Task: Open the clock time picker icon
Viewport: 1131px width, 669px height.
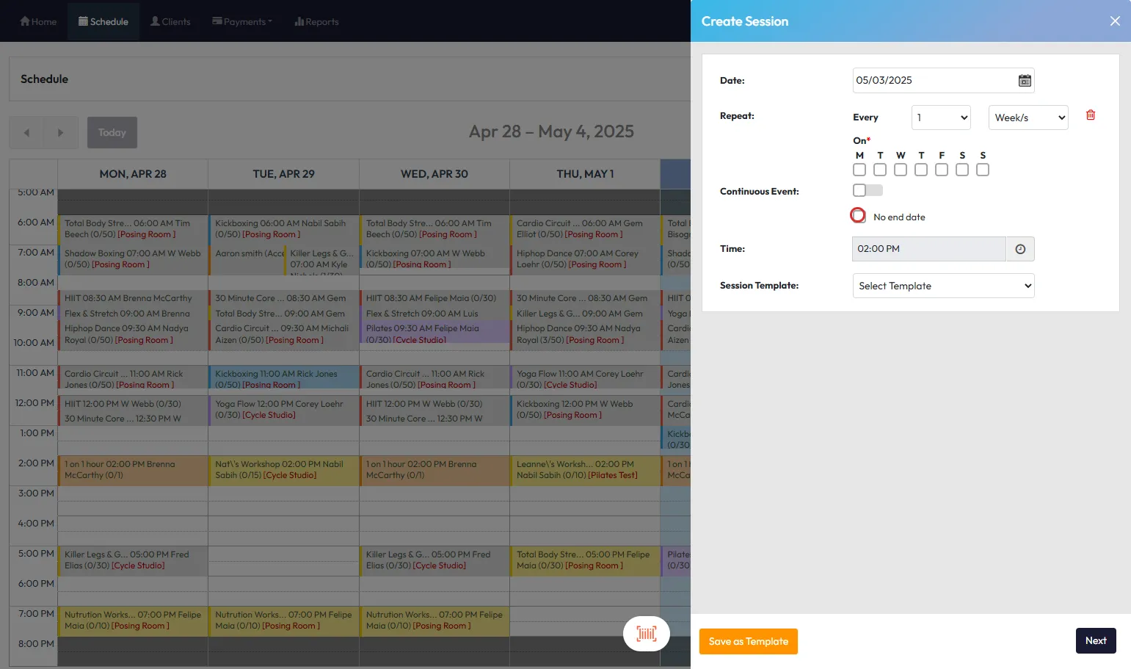Action: (1019, 249)
